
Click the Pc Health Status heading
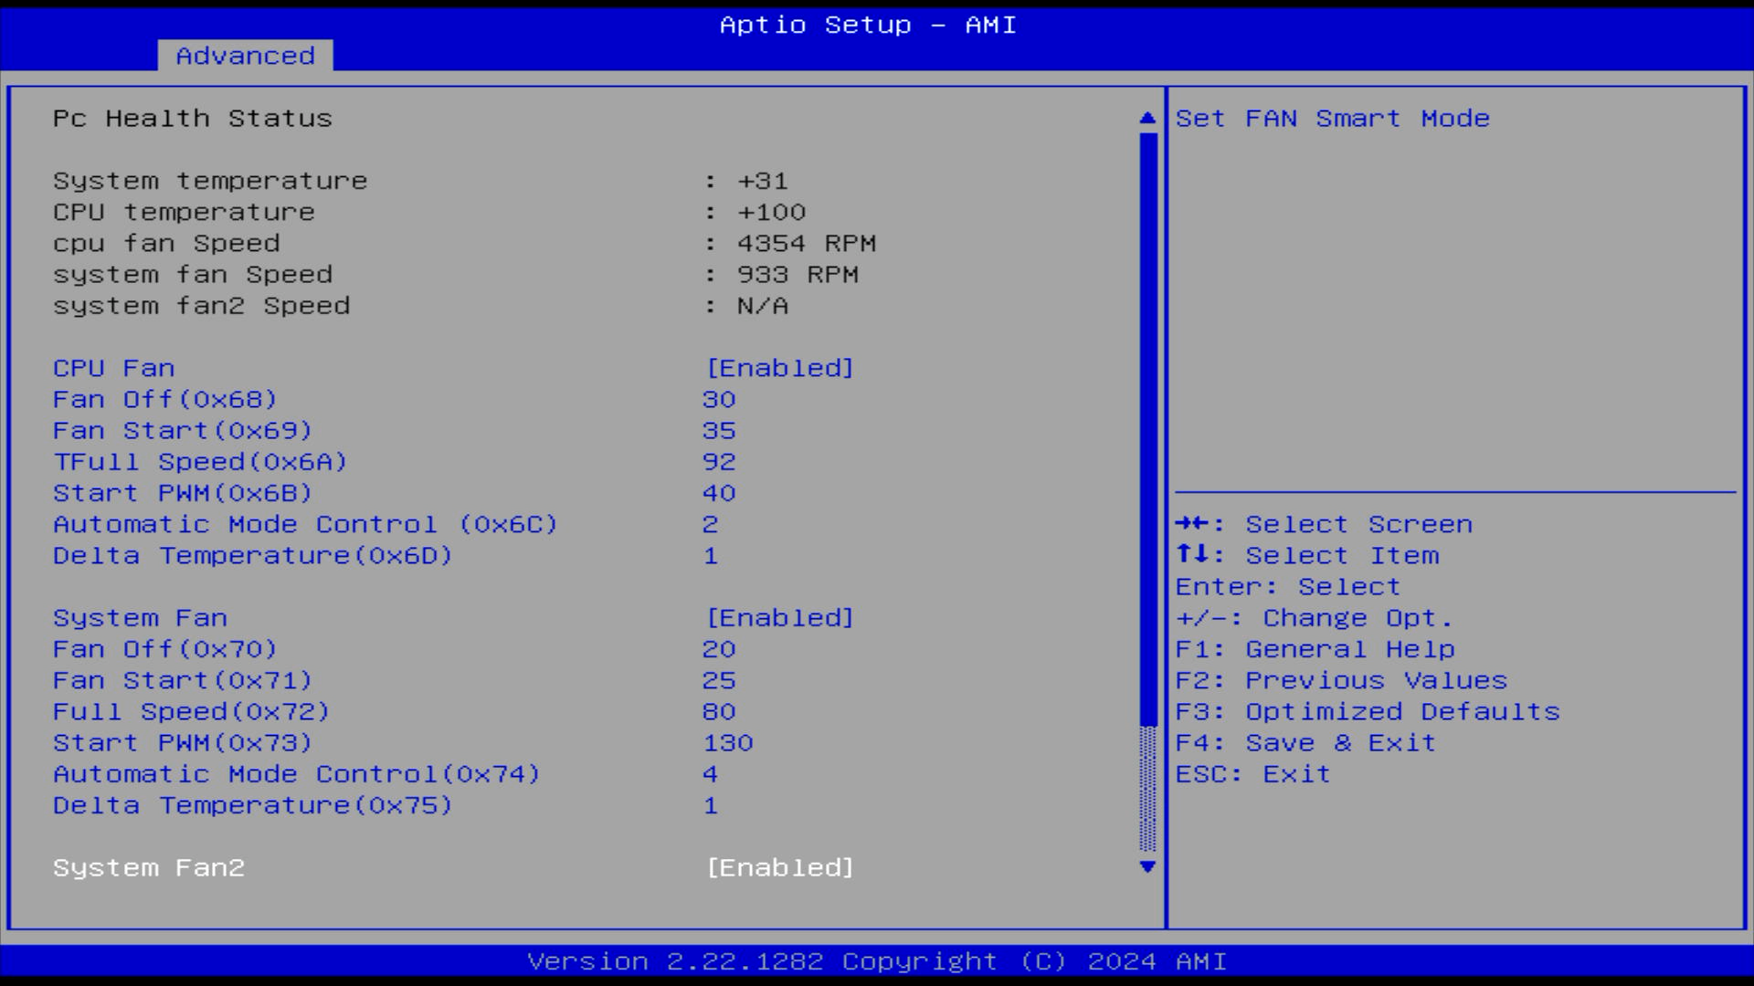tap(193, 118)
